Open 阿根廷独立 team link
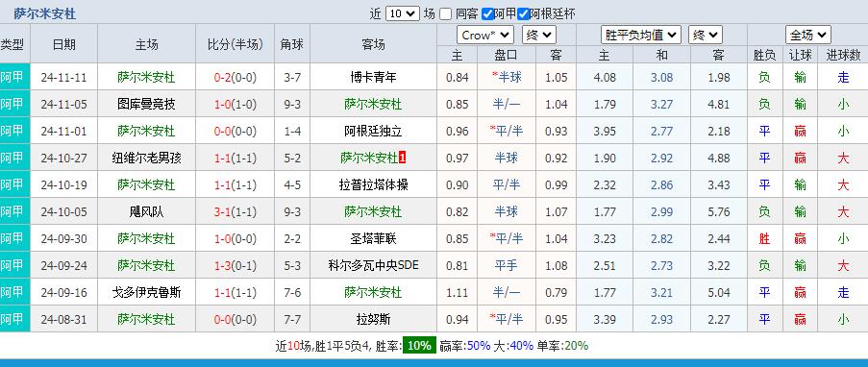This screenshot has height=367, width=868. [373, 132]
